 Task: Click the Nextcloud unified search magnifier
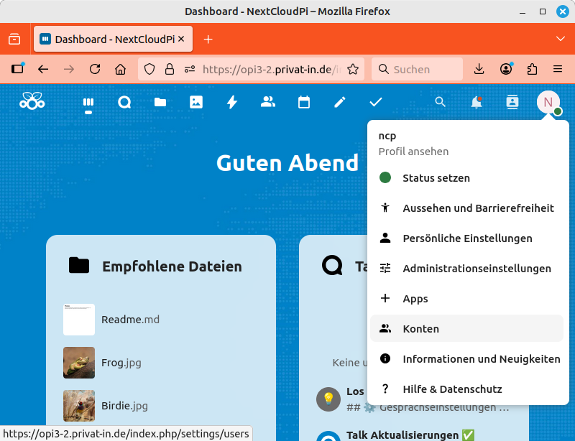click(x=441, y=102)
